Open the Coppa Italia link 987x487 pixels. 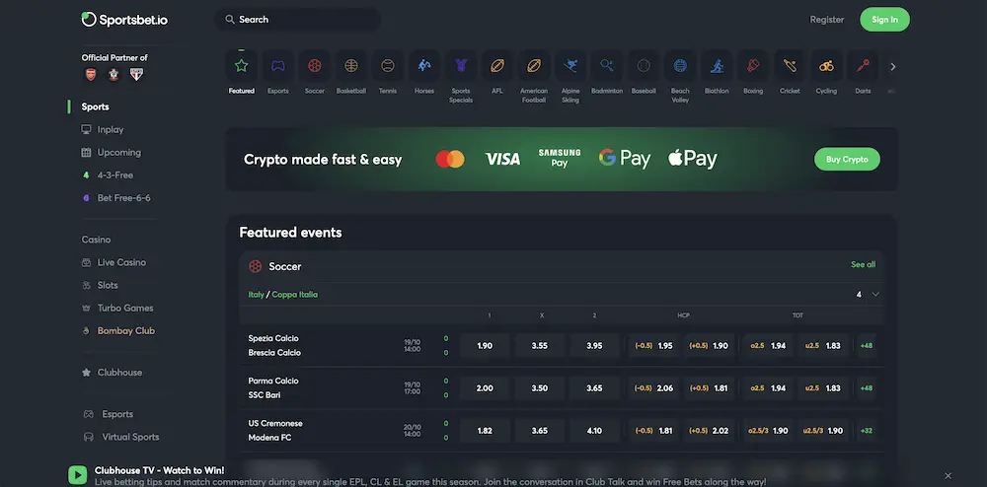click(x=294, y=294)
